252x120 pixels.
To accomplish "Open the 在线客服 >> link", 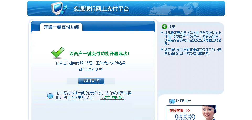I will coord(180,111).
